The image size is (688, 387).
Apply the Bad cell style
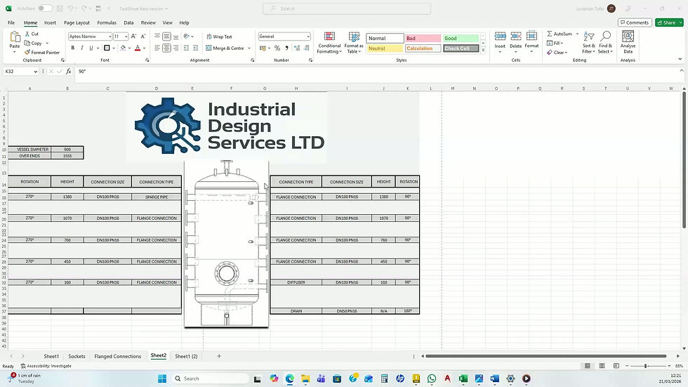423,38
